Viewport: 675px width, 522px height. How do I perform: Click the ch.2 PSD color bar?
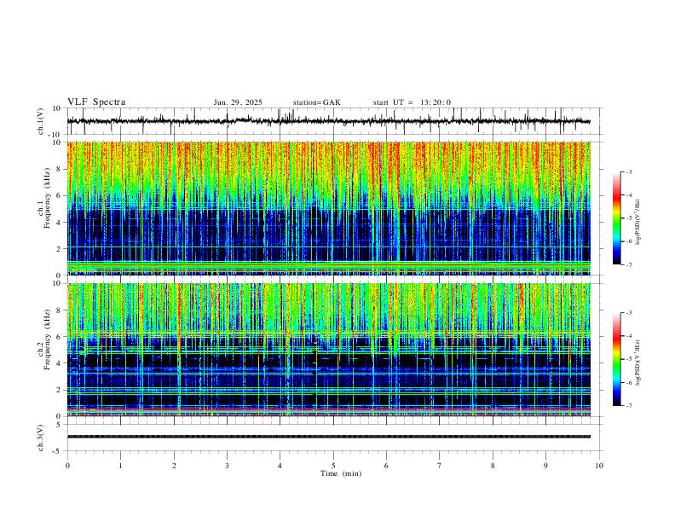(616, 359)
